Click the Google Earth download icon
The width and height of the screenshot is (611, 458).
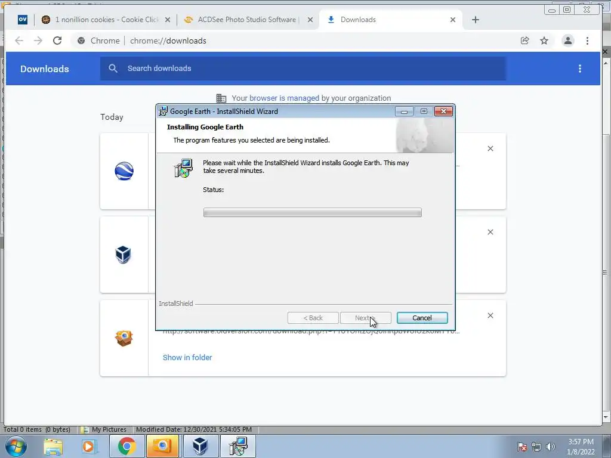[x=124, y=171]
